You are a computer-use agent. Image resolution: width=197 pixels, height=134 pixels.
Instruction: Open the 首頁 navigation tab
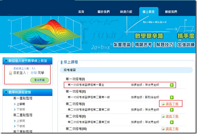pyautogui.click(x=81, y=12)
